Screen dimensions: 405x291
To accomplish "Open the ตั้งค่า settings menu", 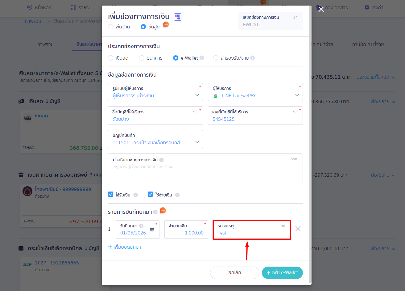I will (x=374, y=7).
